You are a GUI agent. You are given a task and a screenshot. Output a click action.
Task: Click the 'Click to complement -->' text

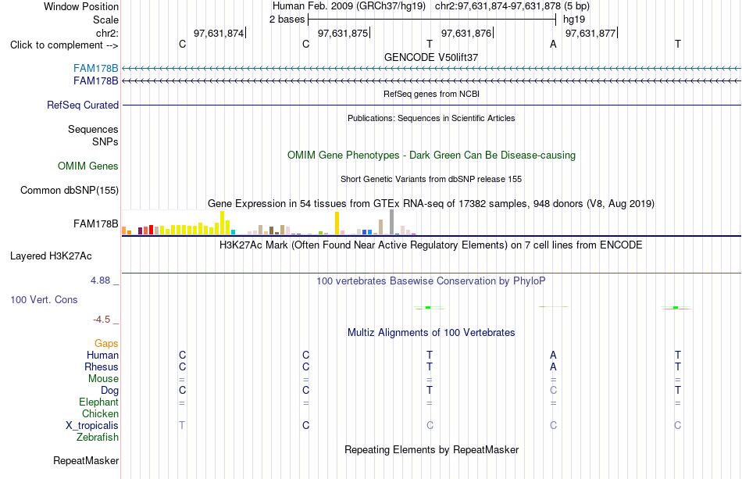[x=64, y=45]
